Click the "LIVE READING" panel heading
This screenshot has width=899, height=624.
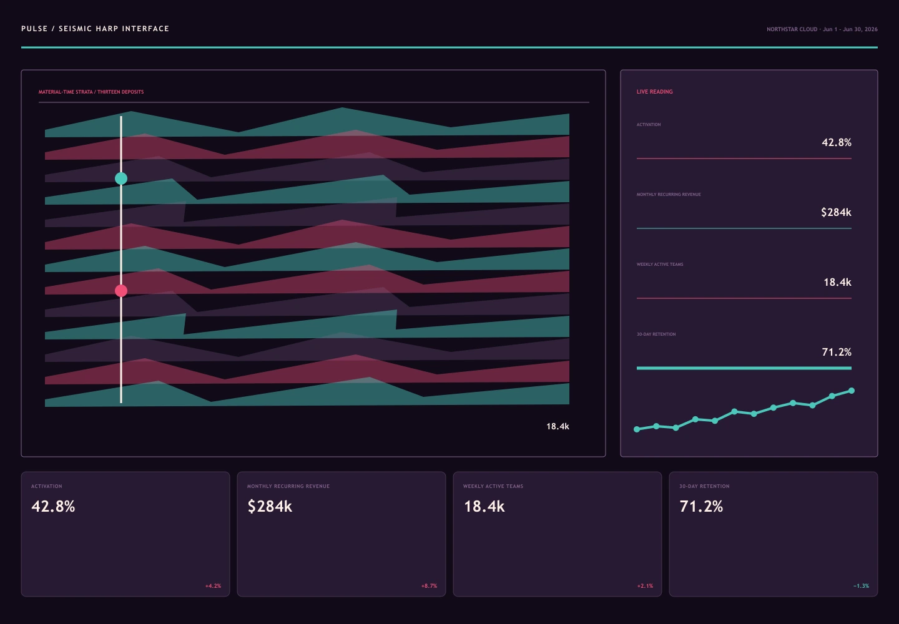(x=655, y=92)
